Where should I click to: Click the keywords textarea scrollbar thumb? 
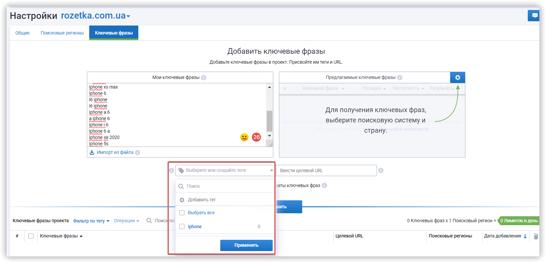coord(269,121)
